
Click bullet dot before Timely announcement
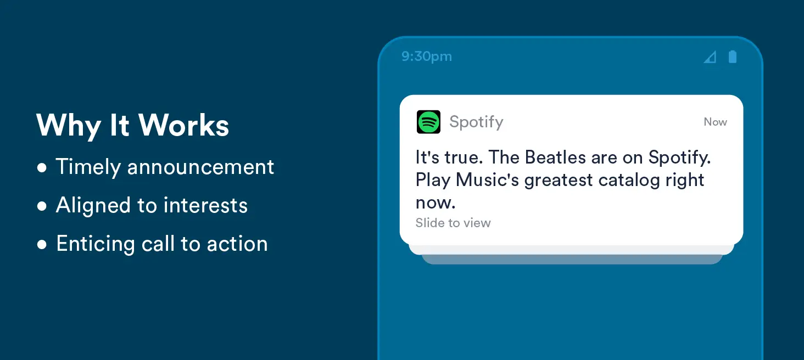pos(42,168)
